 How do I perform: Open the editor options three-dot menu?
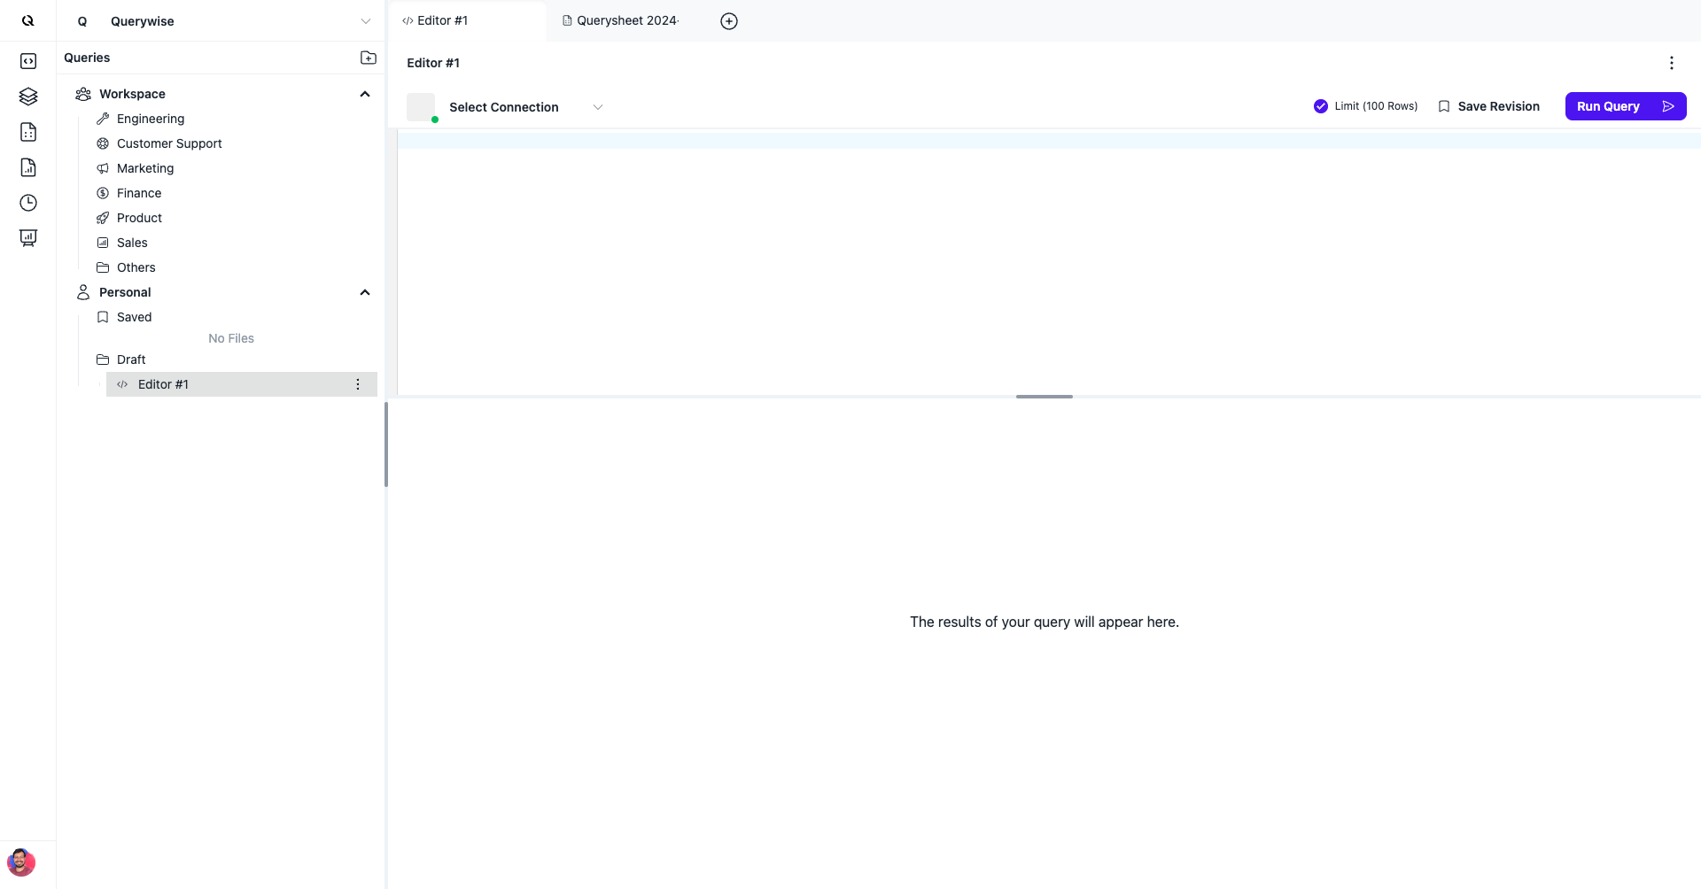(1673, 63)
